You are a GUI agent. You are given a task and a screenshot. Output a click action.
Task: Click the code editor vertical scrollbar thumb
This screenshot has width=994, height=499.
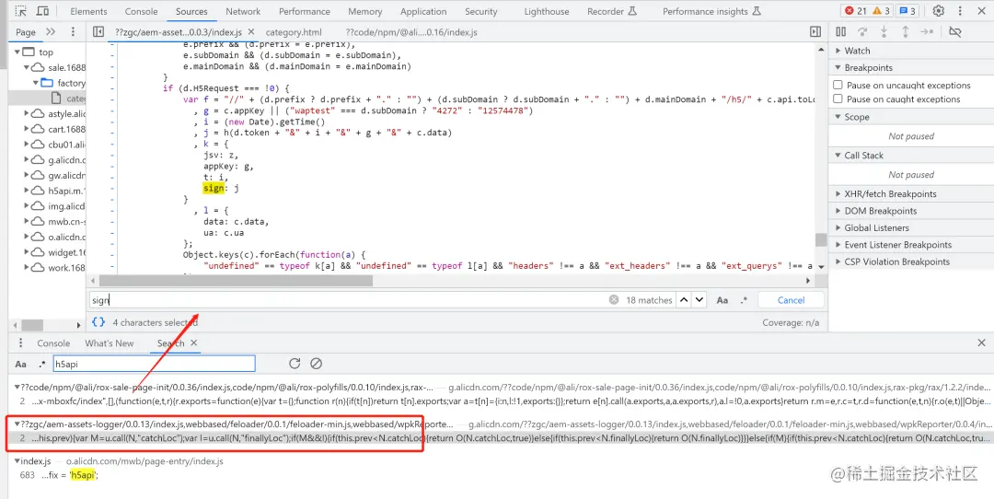(821, 240)
